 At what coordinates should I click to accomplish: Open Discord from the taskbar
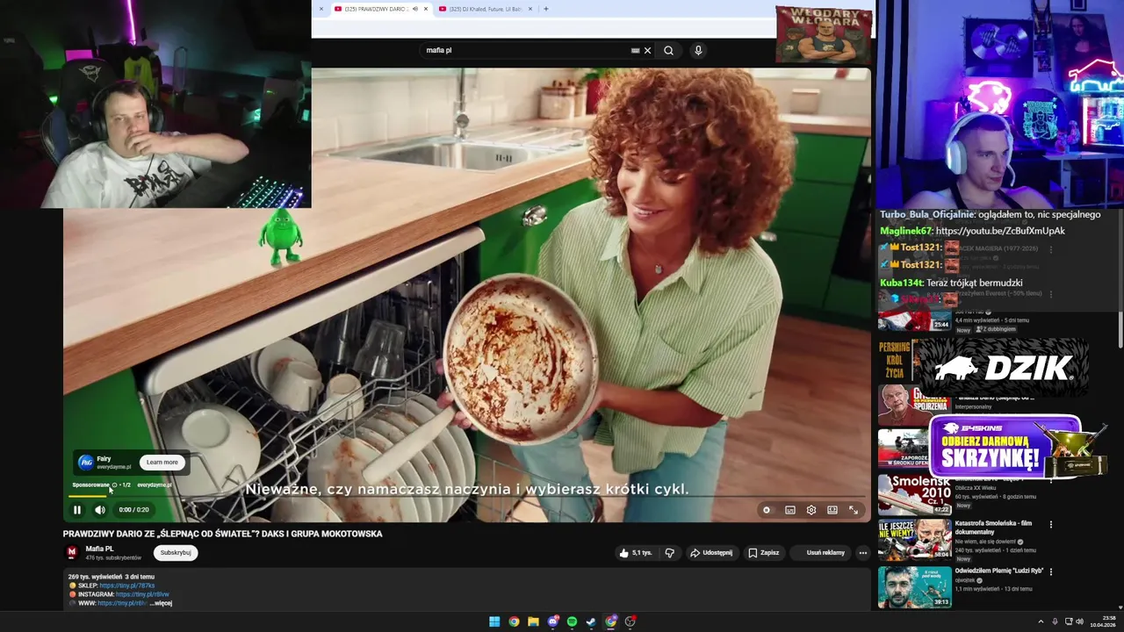[x=553, y=621]
